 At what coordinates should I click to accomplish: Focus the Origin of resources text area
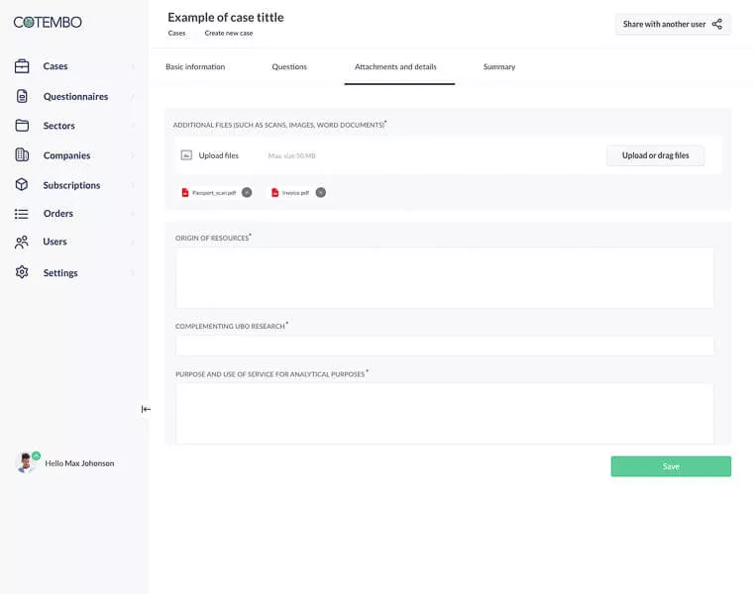click(x=444, y=277)
